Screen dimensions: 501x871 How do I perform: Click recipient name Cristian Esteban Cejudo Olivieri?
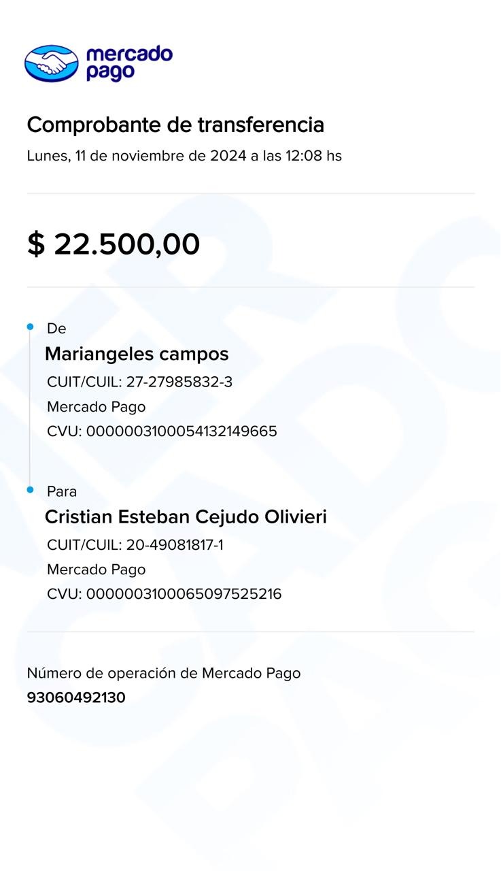(186, 517)
